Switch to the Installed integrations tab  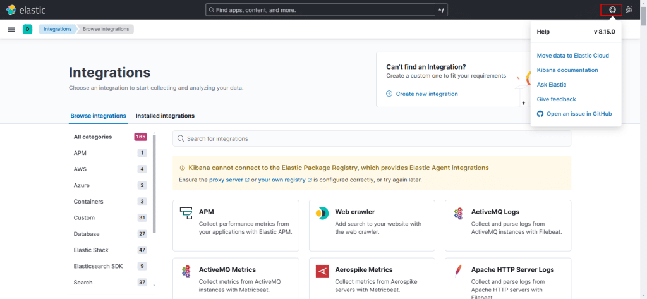pos(165,116)
